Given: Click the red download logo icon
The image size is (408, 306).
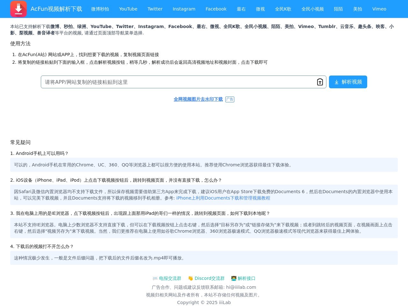Looking at the screenshot, I should 18,9.
